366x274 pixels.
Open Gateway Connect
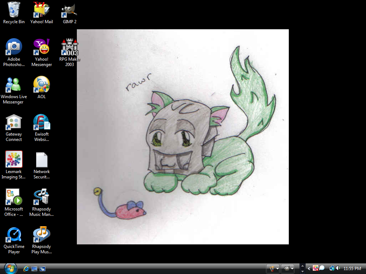pos(14,122)
